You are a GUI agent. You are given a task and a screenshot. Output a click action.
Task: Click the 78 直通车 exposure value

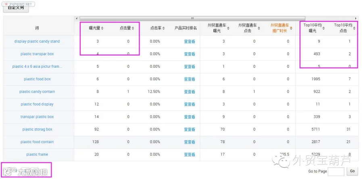(223, 142)
